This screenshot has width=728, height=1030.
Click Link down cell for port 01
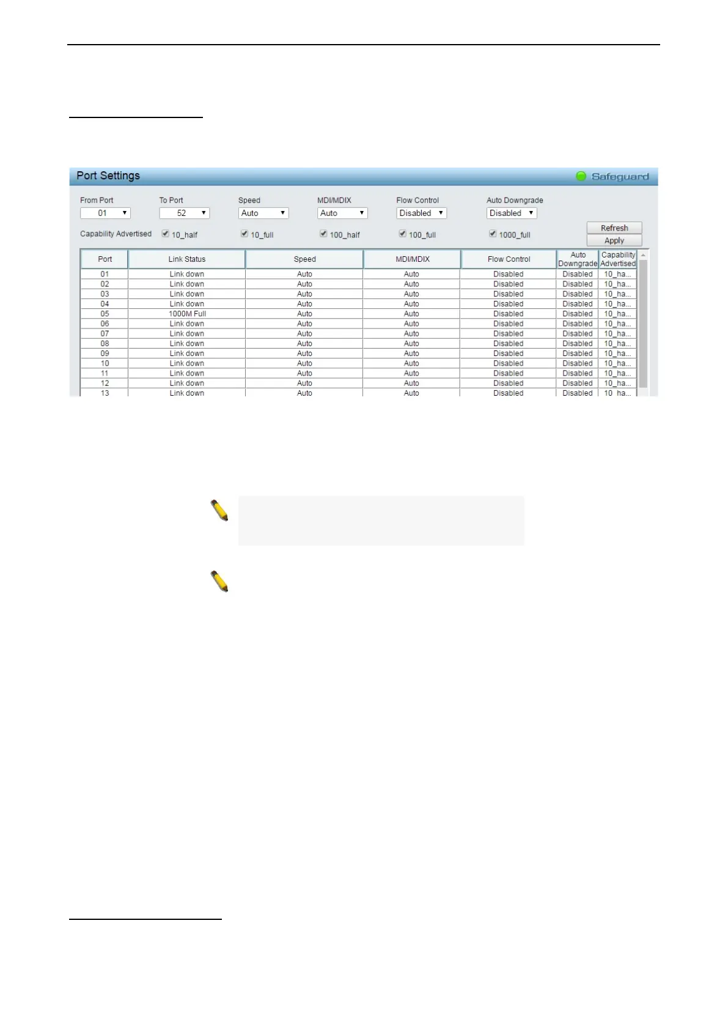point(187,274)
